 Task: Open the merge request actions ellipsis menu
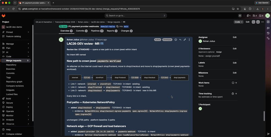263,22
